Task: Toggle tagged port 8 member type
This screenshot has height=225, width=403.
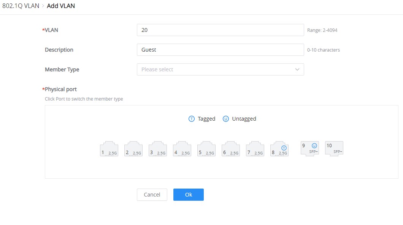Action: point(279,149)
